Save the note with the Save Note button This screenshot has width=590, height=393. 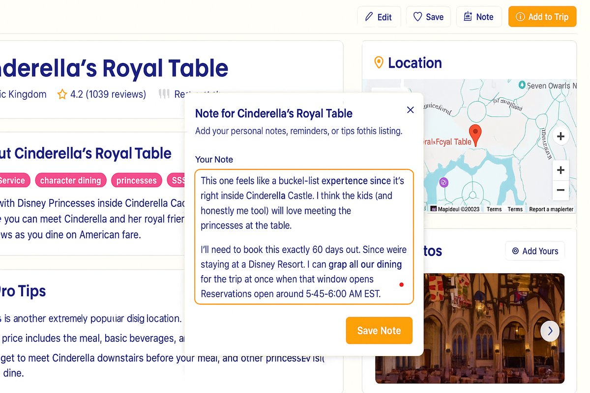click(x=379, y=331)
